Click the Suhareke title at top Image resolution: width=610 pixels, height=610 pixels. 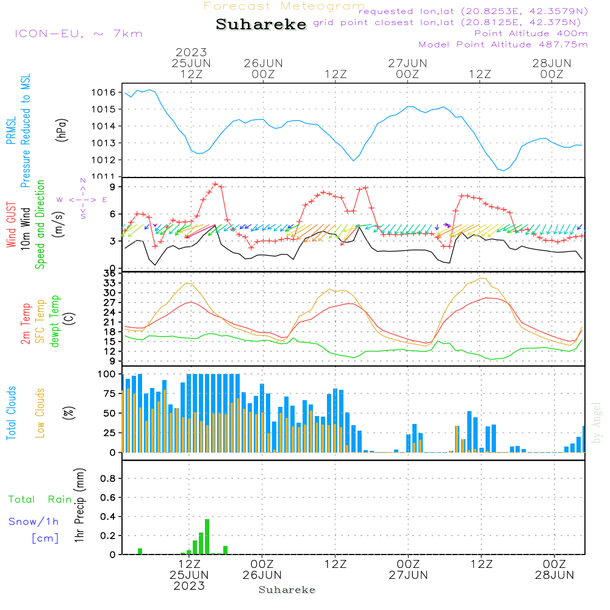[261, 24]
